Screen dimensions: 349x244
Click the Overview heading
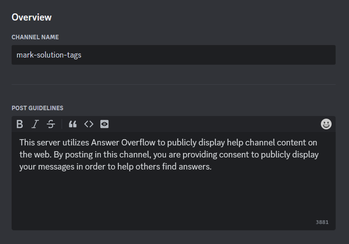[32, 17]
